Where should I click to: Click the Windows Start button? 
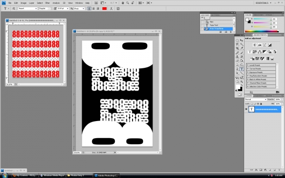coord(5,176)
